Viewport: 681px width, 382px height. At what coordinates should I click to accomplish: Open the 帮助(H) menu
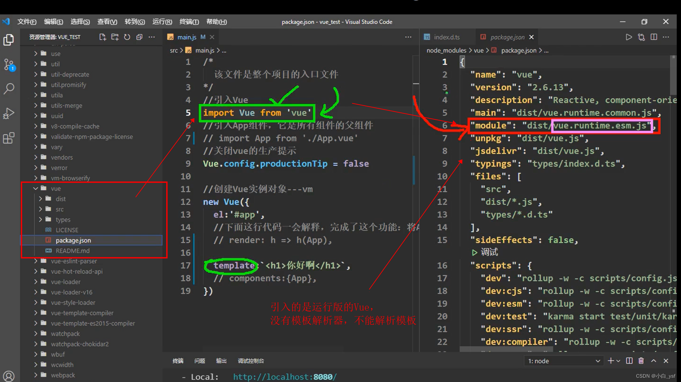pyautogui.click(x=217, y=22)
